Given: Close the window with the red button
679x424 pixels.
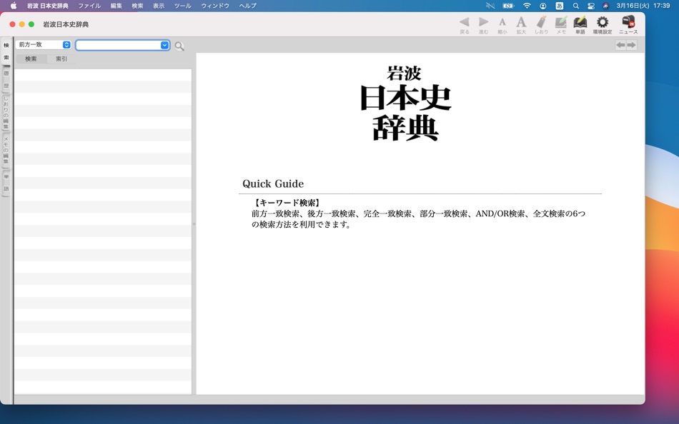Looking at the screenshot, I should [12, 24].
